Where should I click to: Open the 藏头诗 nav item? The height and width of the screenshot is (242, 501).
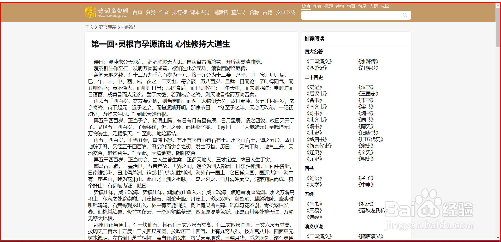coord(238,12)
